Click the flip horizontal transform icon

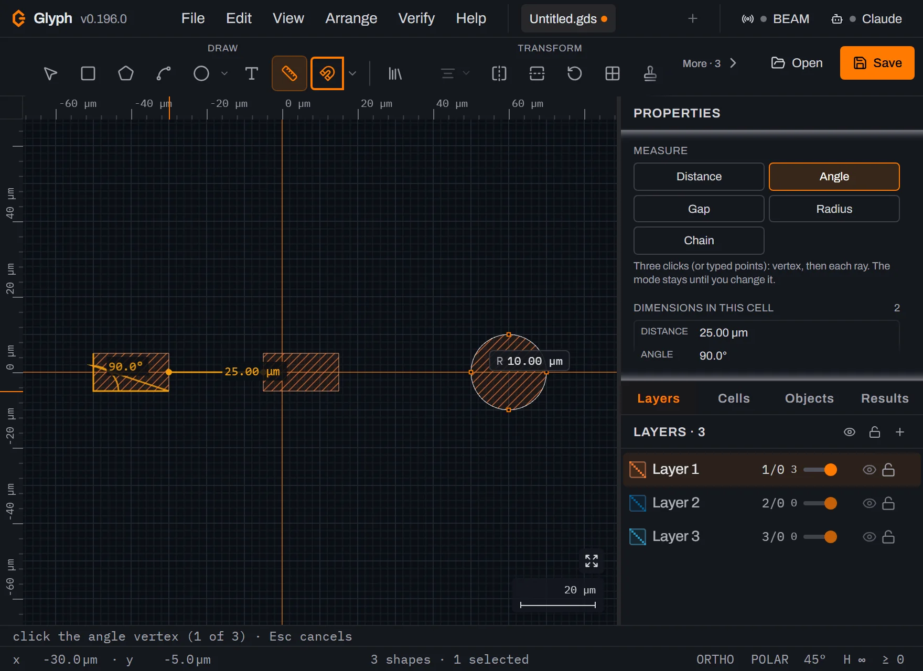pyautogui.click(x=499, y=73)
